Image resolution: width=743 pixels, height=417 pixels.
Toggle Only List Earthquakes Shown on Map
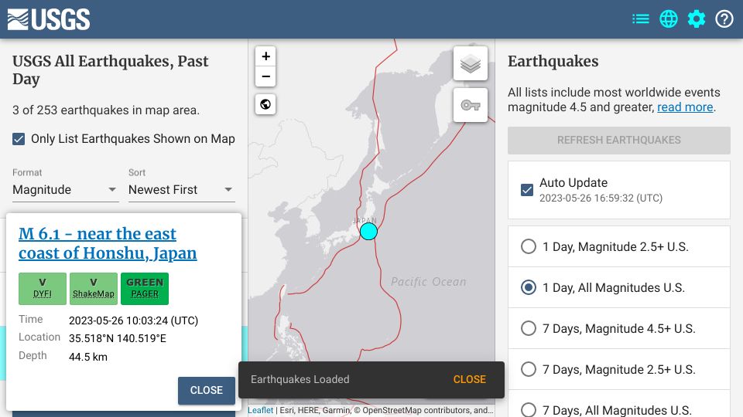(19, 139)
